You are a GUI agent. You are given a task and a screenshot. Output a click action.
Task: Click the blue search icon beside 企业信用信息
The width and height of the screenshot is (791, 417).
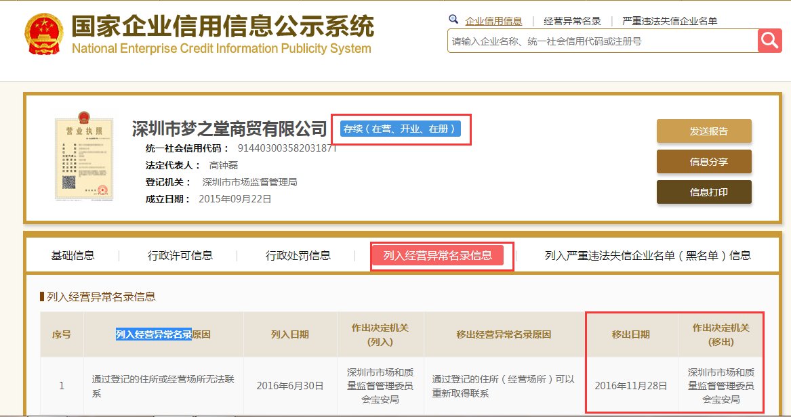[x=453, y=20]
